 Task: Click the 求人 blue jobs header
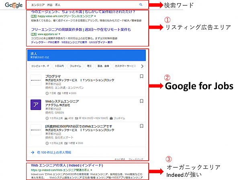86,55
